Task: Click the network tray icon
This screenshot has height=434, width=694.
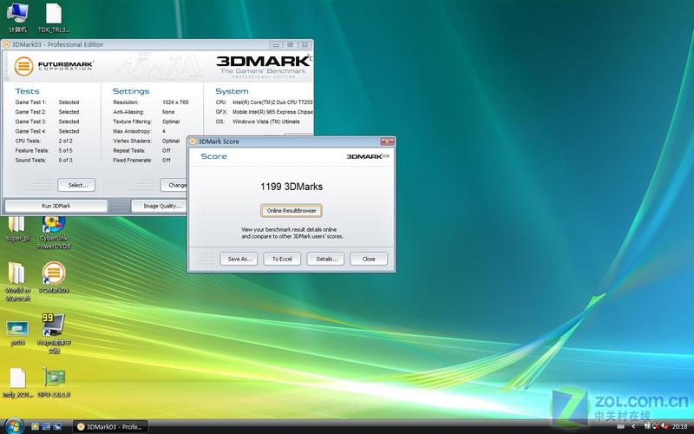Action: [x=656, y=426]
